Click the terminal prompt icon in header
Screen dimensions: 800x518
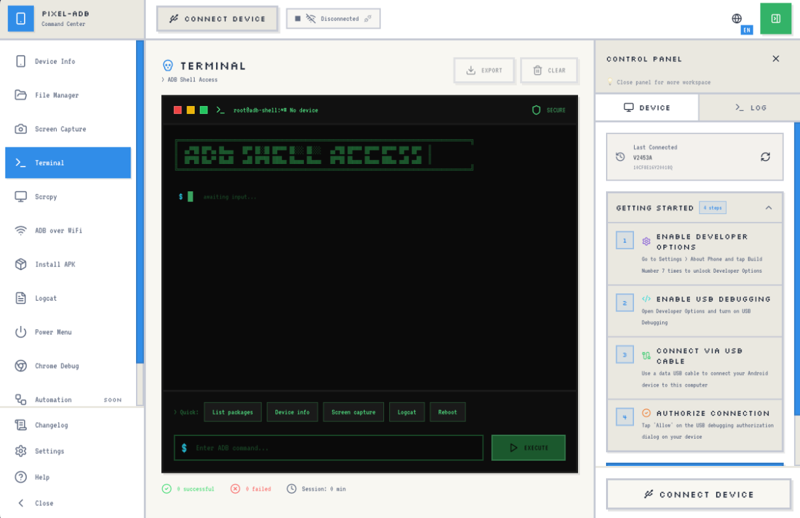220,110
